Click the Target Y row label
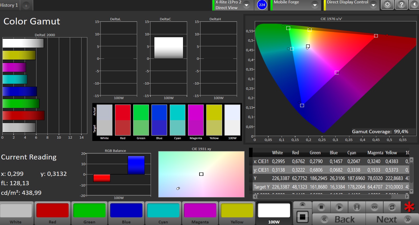The width and height of the screenshot is (419, 225). [x=262, y=187]
